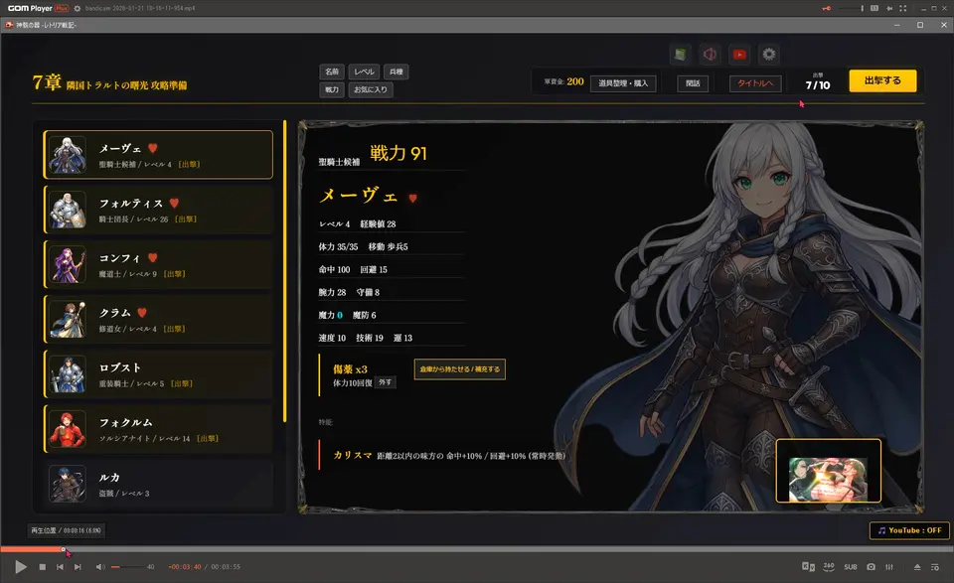Select ロブスト in the unit list
The width and height of the screenshot is (954, 583).
159,374
